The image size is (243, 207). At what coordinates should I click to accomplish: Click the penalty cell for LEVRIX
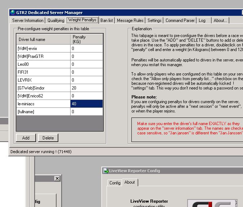(x=87, y=80)
